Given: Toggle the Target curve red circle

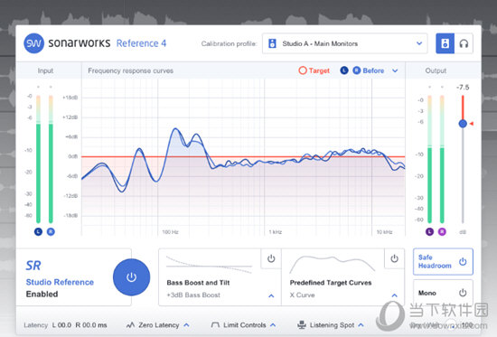Looking at the screenshot, I should point(303,70).
